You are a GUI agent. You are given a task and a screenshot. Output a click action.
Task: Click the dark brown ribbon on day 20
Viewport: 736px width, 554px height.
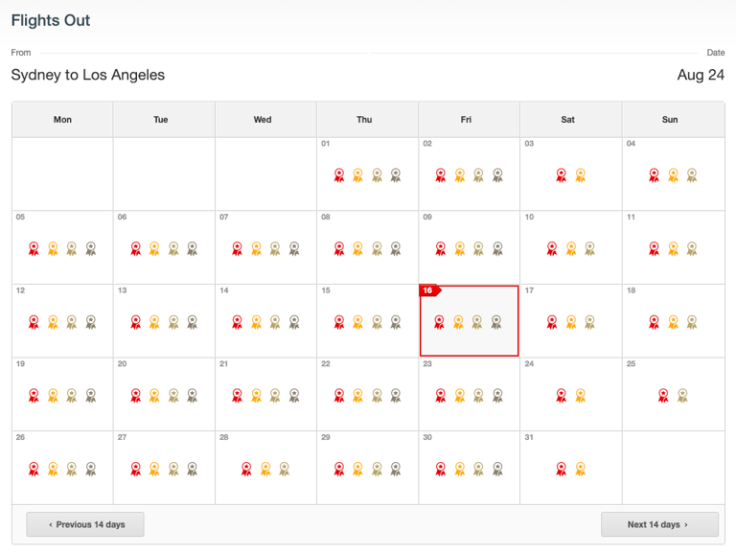pyautogui.click(x=192, y=395)
